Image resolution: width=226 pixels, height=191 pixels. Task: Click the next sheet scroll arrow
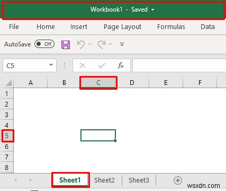31,180
